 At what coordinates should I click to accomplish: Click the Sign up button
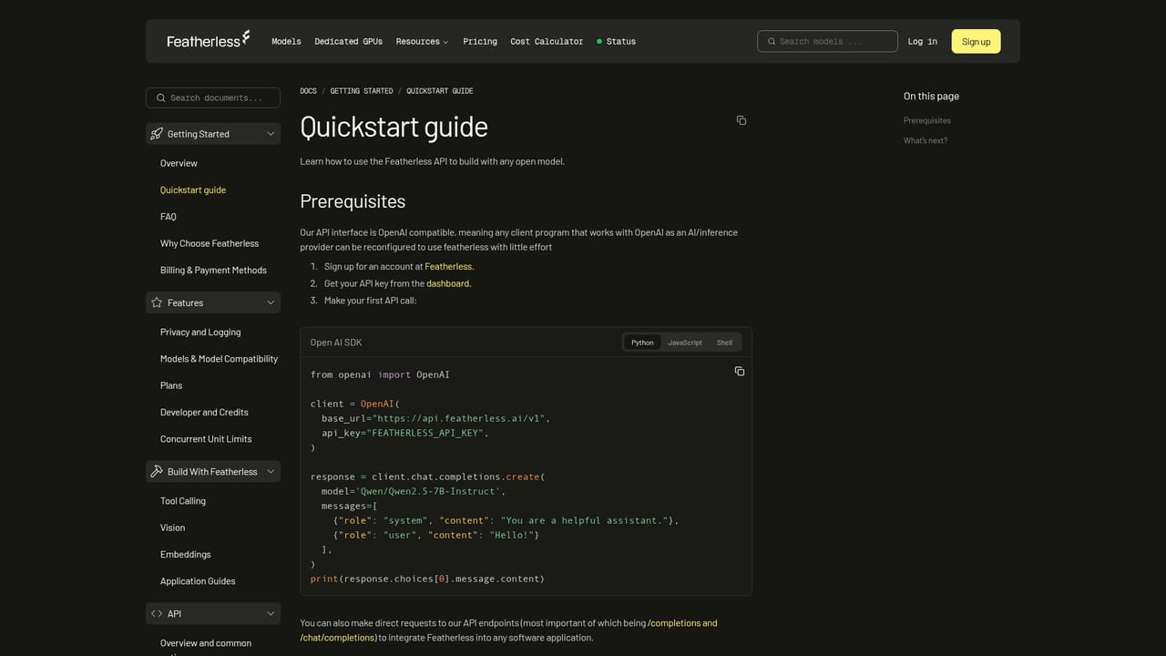pyautogui.click(x=976, y=41)
